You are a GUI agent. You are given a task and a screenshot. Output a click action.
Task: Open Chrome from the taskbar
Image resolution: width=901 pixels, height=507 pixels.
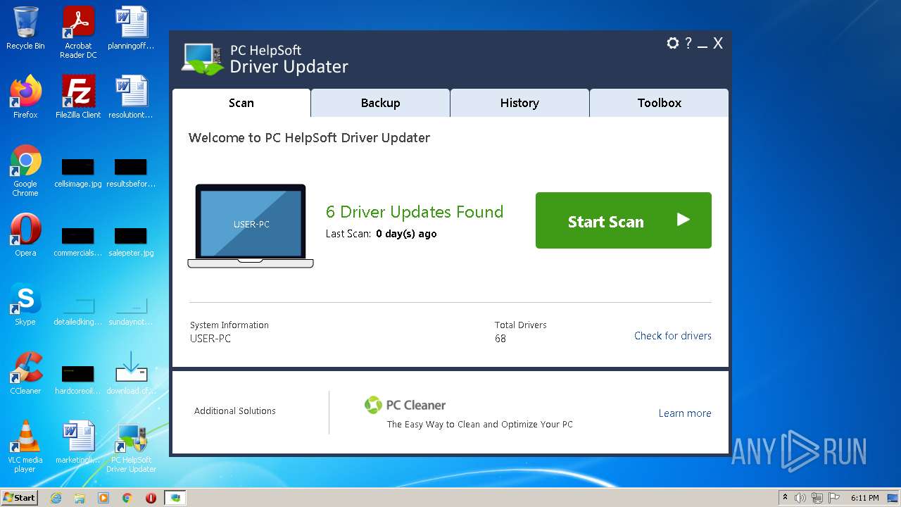127,498
